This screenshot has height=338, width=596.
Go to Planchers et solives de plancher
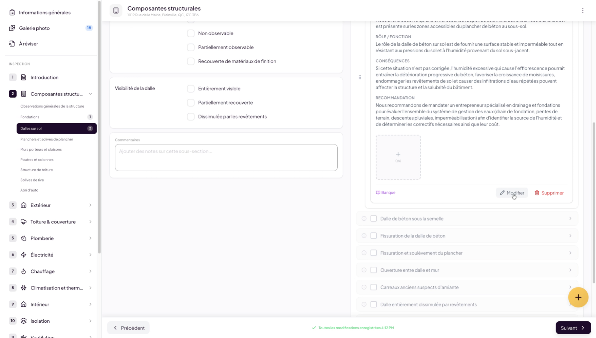(x=47, y=139)
